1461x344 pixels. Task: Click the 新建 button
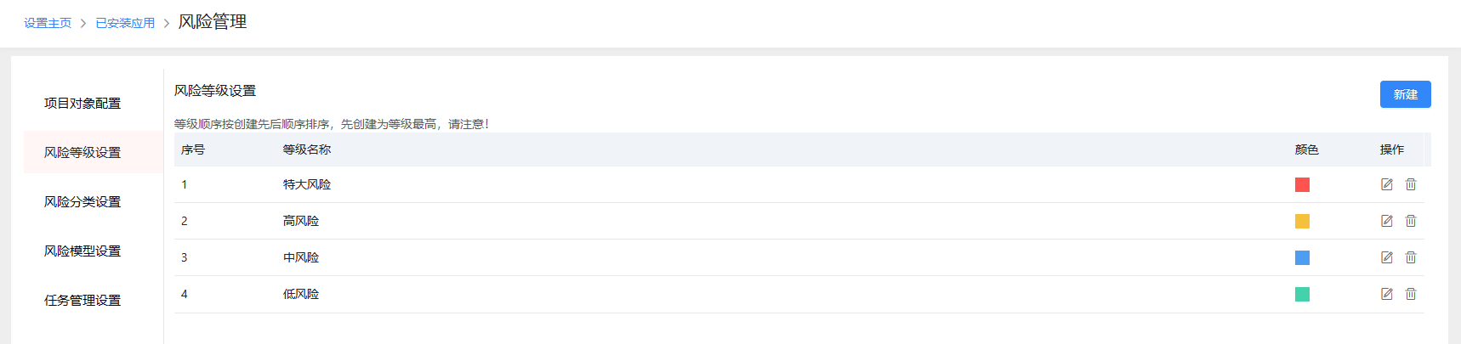[x=1405, y=94]
